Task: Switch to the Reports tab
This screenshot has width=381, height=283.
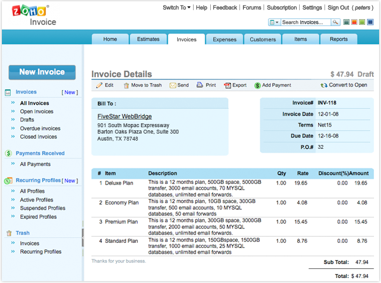Action: pos(338,39)
